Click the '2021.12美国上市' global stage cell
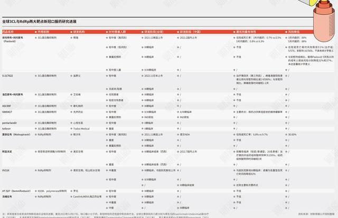The height and width of the screenshot is (218, 338). pyautogui.click(x=154, y=37)
